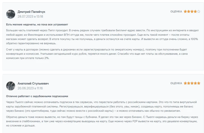Screen dimensions: 204x133
Task: Click the second star in Дмитрий's rating
Action: click(189, 11)
